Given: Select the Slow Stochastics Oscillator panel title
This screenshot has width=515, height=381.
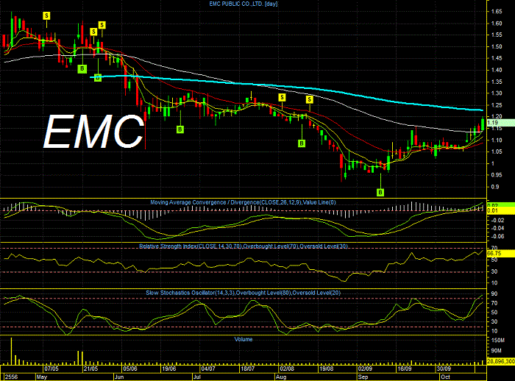Looking at the screenshot, I should [x=244, y=293].
